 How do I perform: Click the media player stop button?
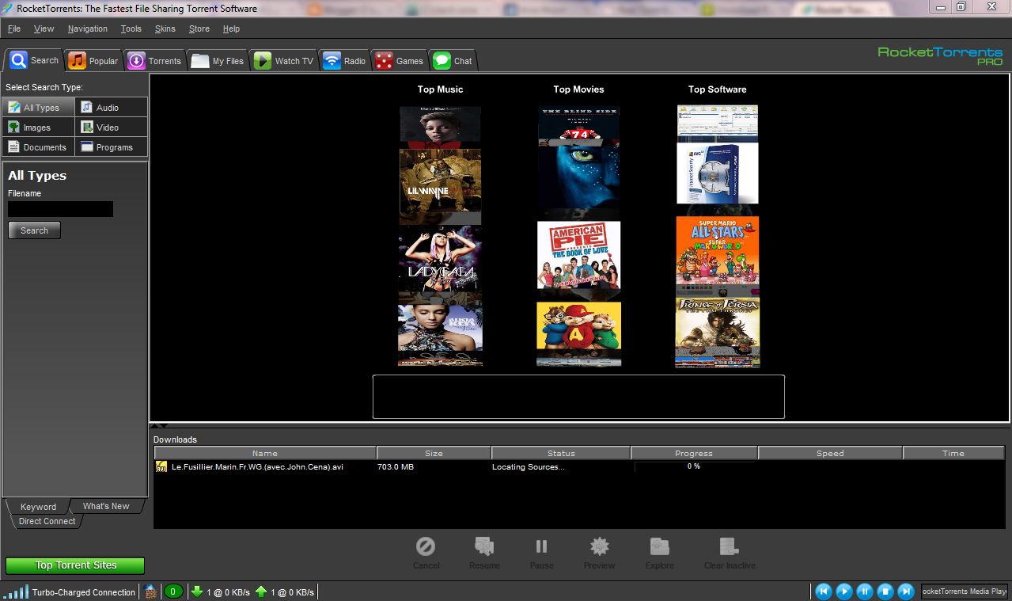(885, 591)
